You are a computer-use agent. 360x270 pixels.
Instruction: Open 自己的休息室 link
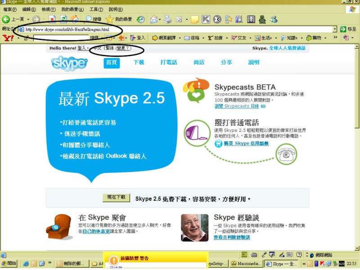coord(96,231)
